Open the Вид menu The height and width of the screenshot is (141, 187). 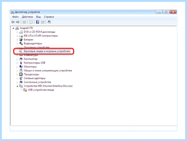tap(38, 17)
